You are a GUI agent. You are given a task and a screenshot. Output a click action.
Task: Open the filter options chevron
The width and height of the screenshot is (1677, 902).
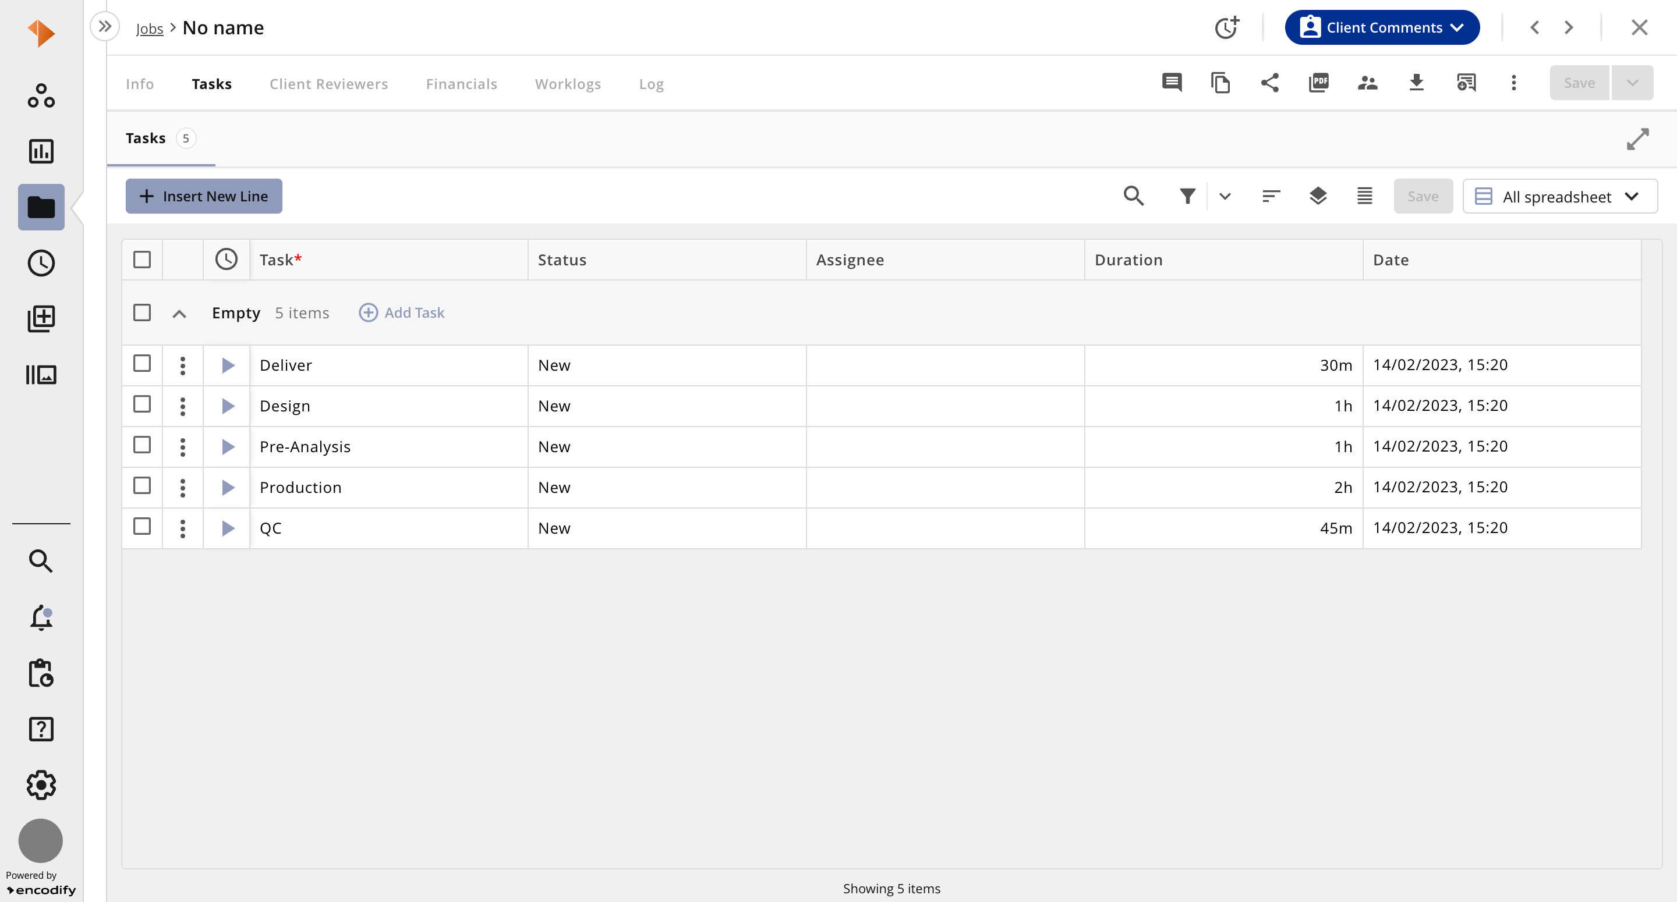coord(1225,196)
